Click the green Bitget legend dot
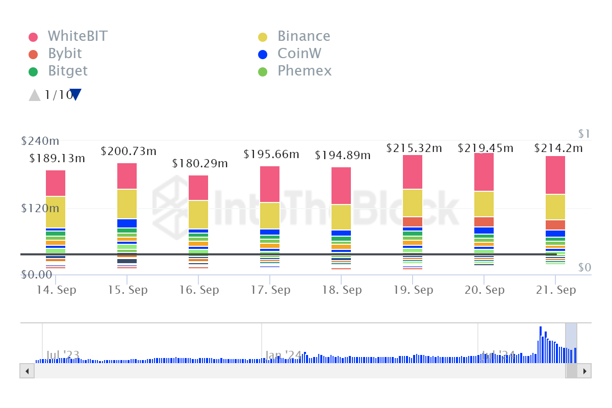Viewport: 612px width, 408px height. tap(33, 71)
